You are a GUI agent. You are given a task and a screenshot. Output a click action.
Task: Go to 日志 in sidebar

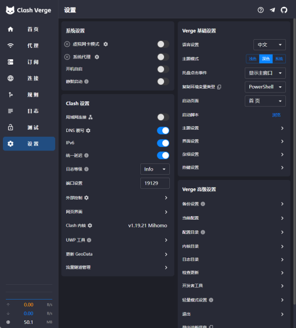[29, 111]
